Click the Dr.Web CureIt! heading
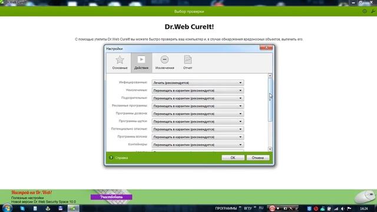377x212 pixels. click(189, 26)
